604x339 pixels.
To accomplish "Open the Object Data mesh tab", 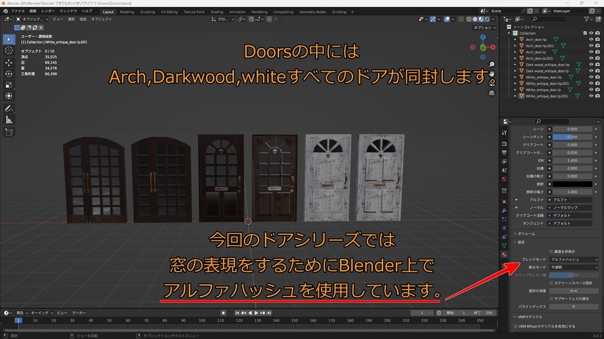I will coord(504,245).
